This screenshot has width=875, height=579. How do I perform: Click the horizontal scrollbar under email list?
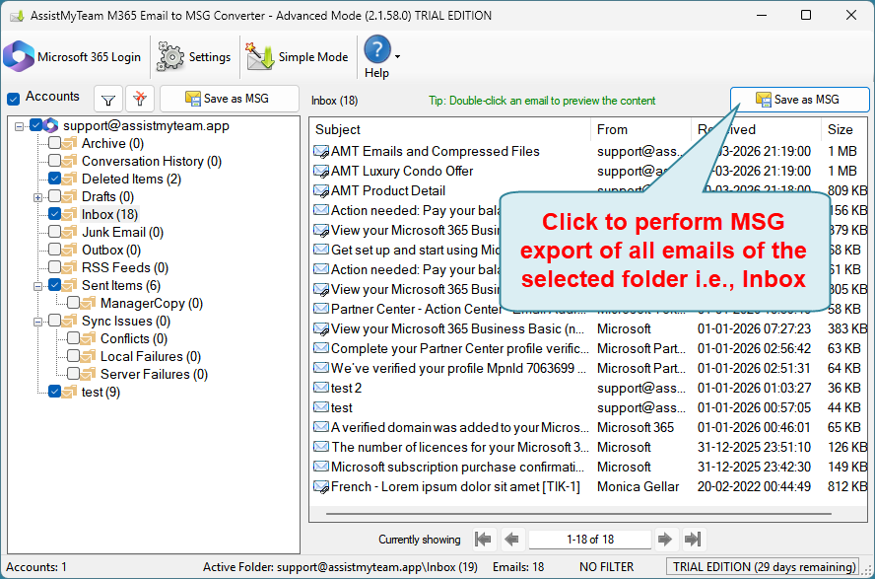click(x=578, y=513)
